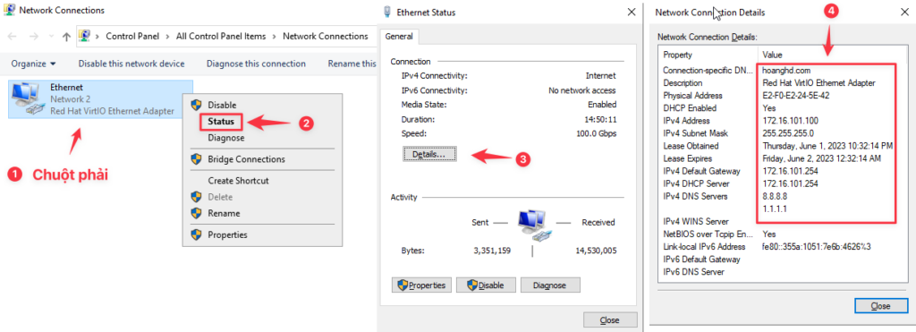Select the Red Hat VirtIO description value
Image resolution: width=916 pixels, height=332 pixels.
[x=819, y=83]
